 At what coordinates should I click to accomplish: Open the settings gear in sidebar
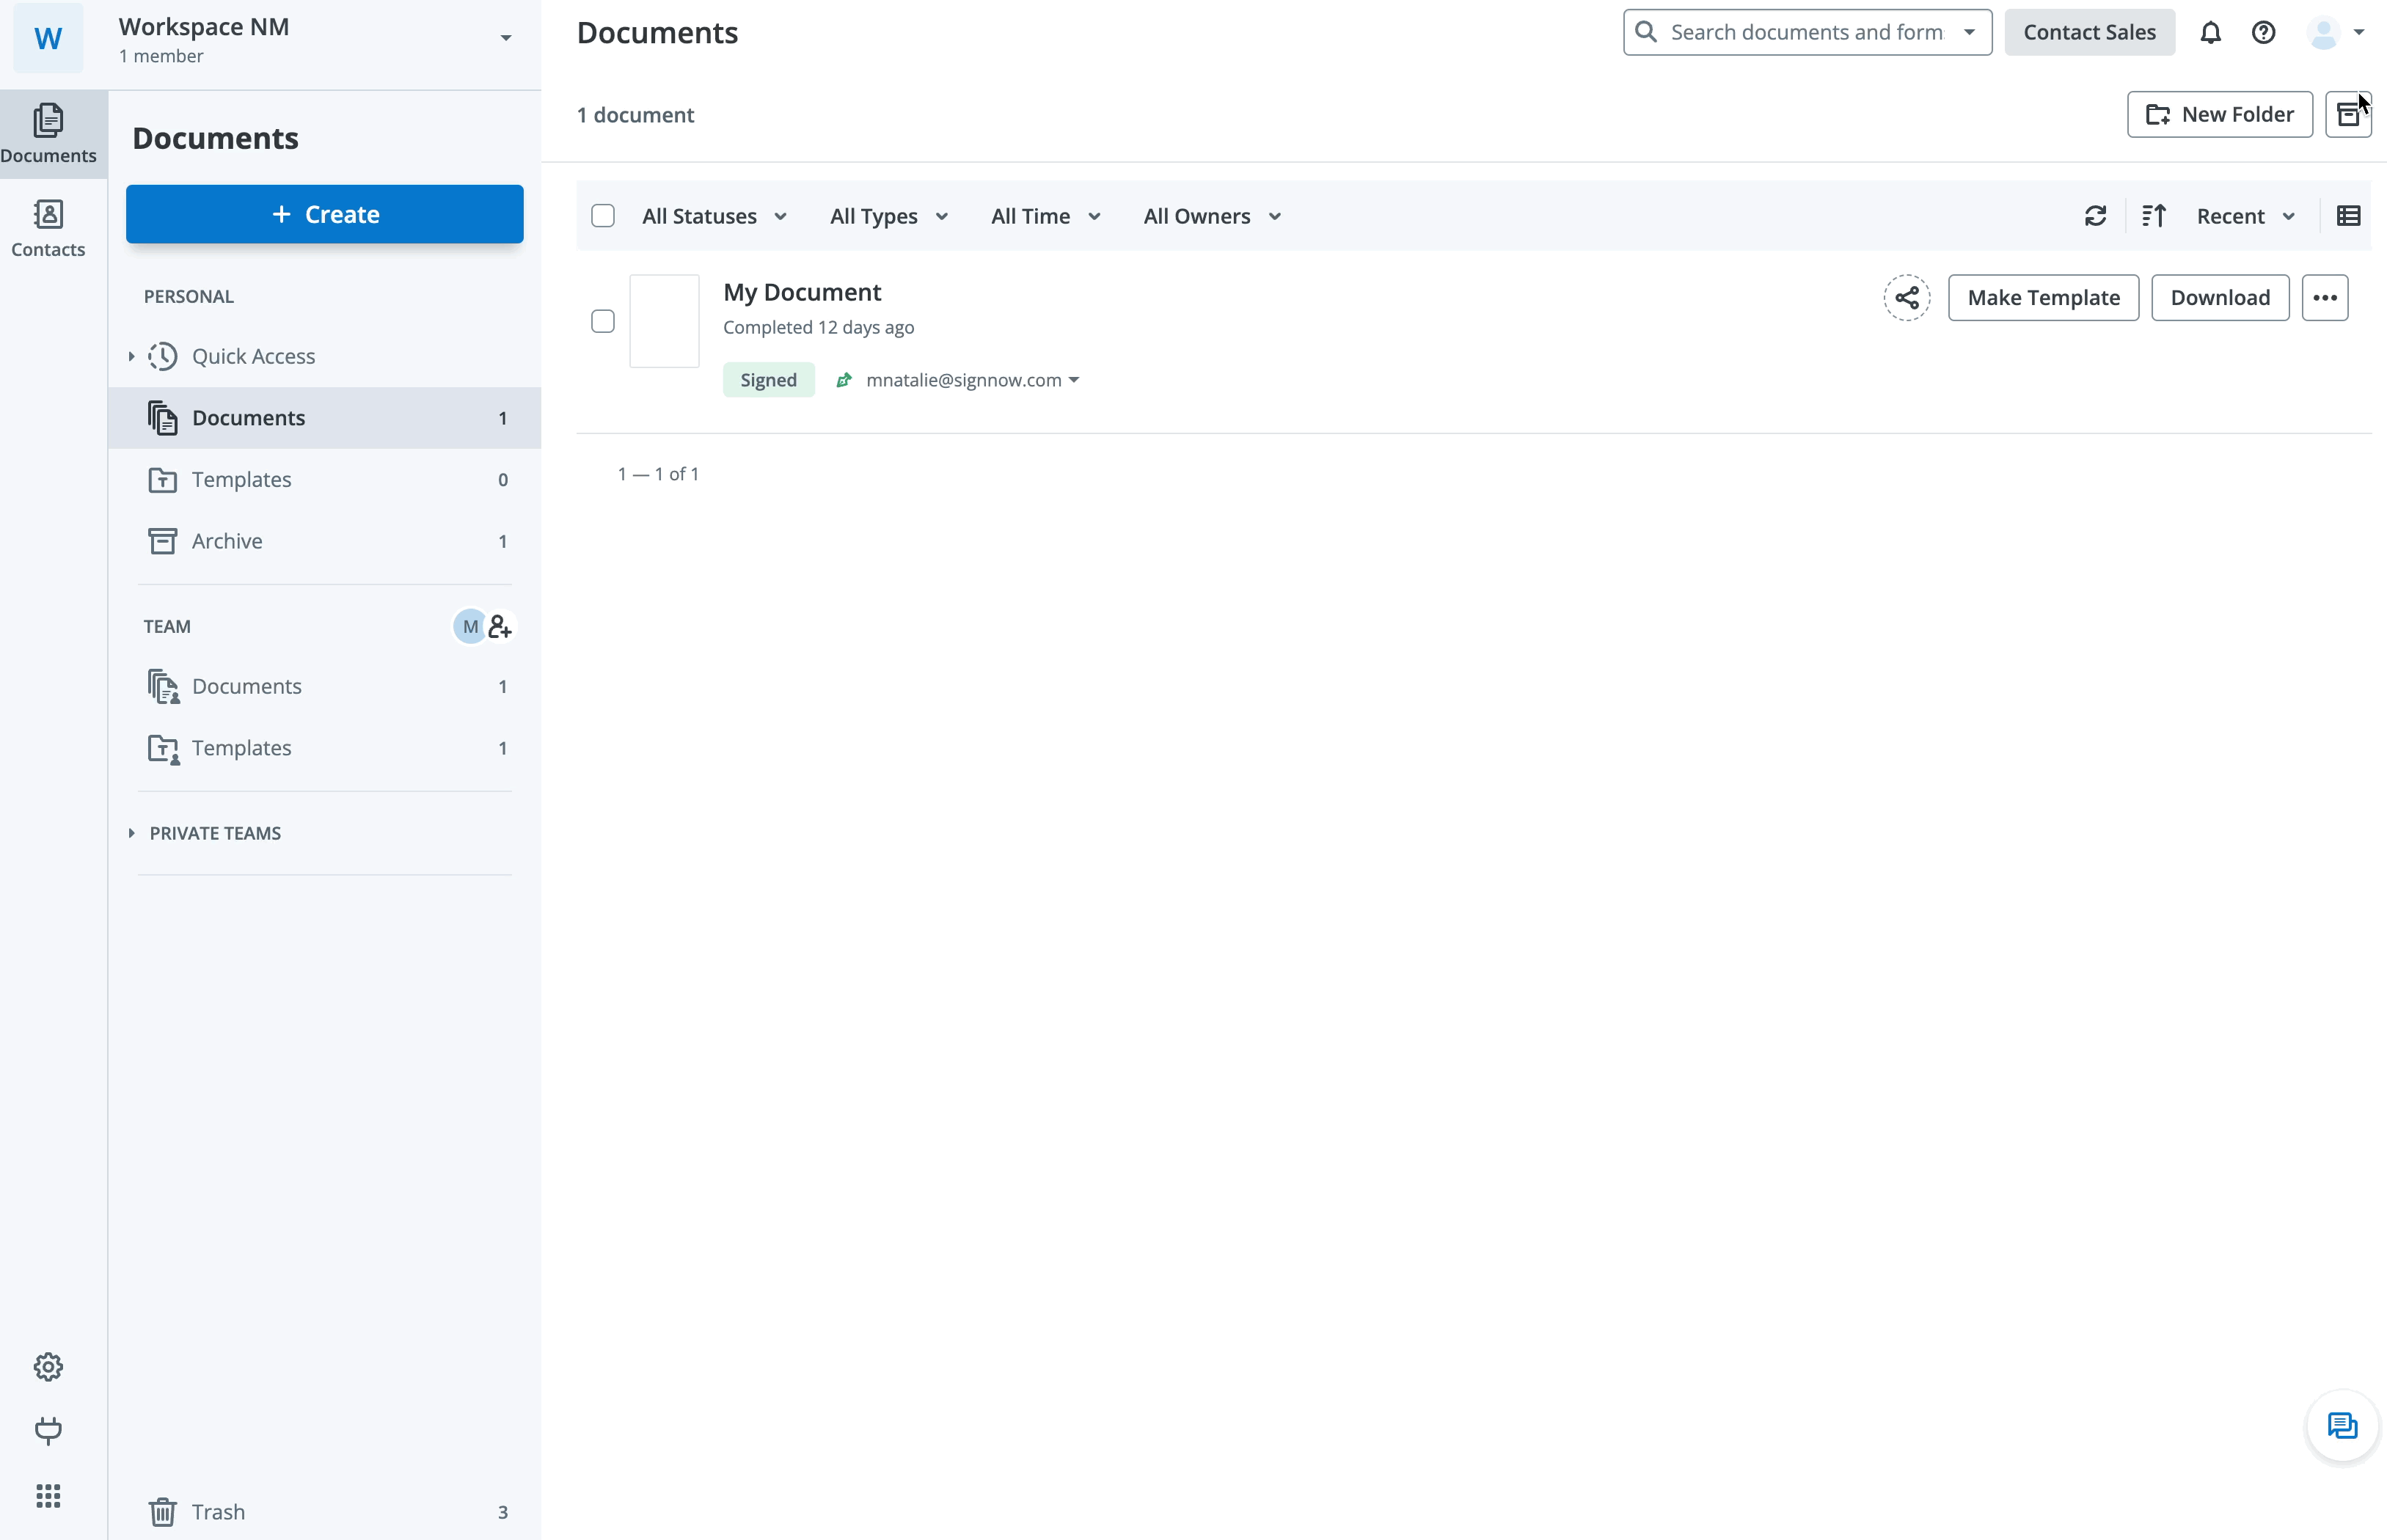(48, 1366)
